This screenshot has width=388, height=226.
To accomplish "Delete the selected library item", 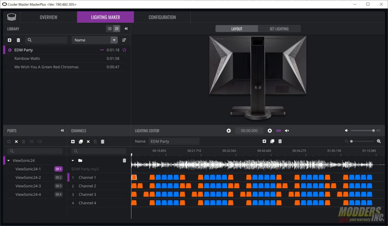I will (x=18, y=40).
